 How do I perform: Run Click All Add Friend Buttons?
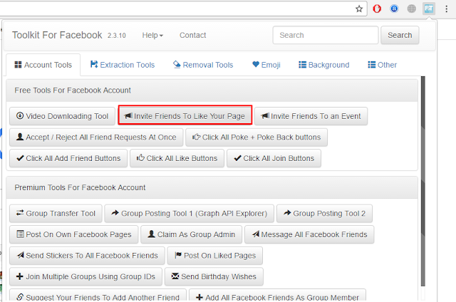pos(68,158)
